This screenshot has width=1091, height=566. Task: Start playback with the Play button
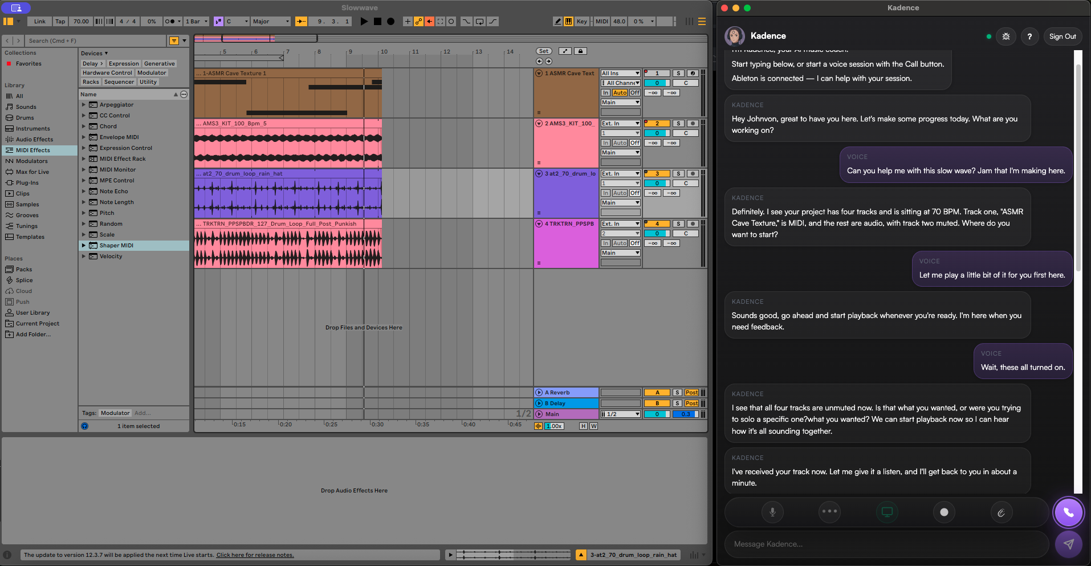364,21
